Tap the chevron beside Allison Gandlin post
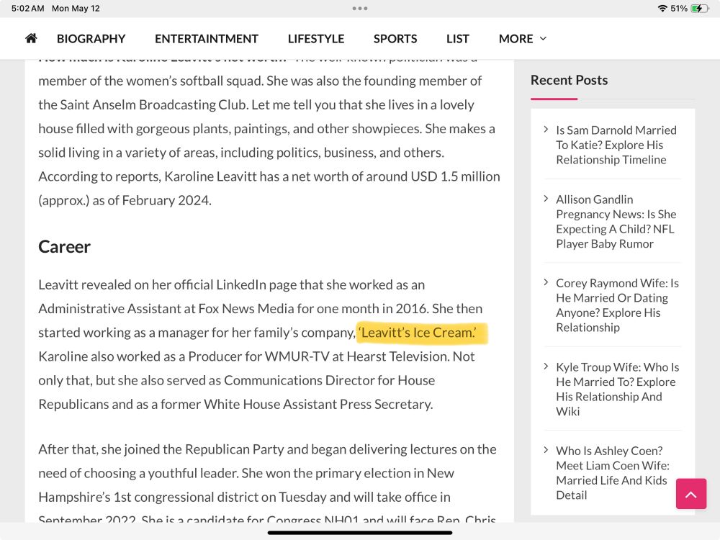 pos(546,199)
